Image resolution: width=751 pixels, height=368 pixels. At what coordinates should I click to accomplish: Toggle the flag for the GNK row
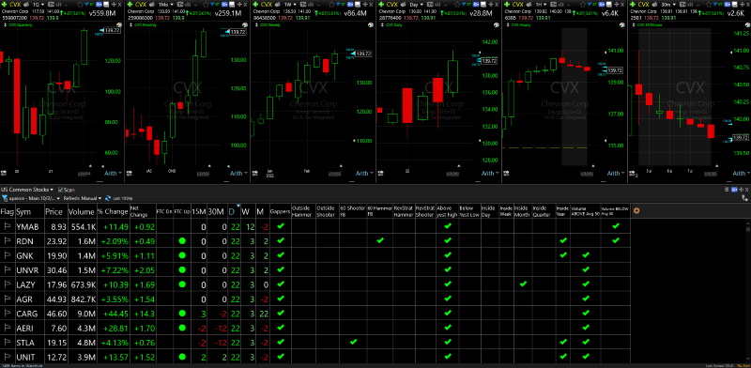pos(8,255)
